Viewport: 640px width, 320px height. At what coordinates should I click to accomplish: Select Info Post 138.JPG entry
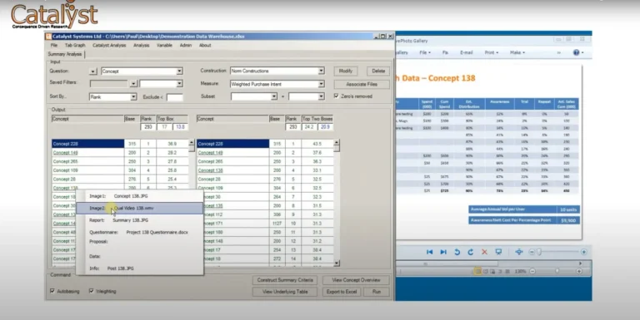pos(140,268)
